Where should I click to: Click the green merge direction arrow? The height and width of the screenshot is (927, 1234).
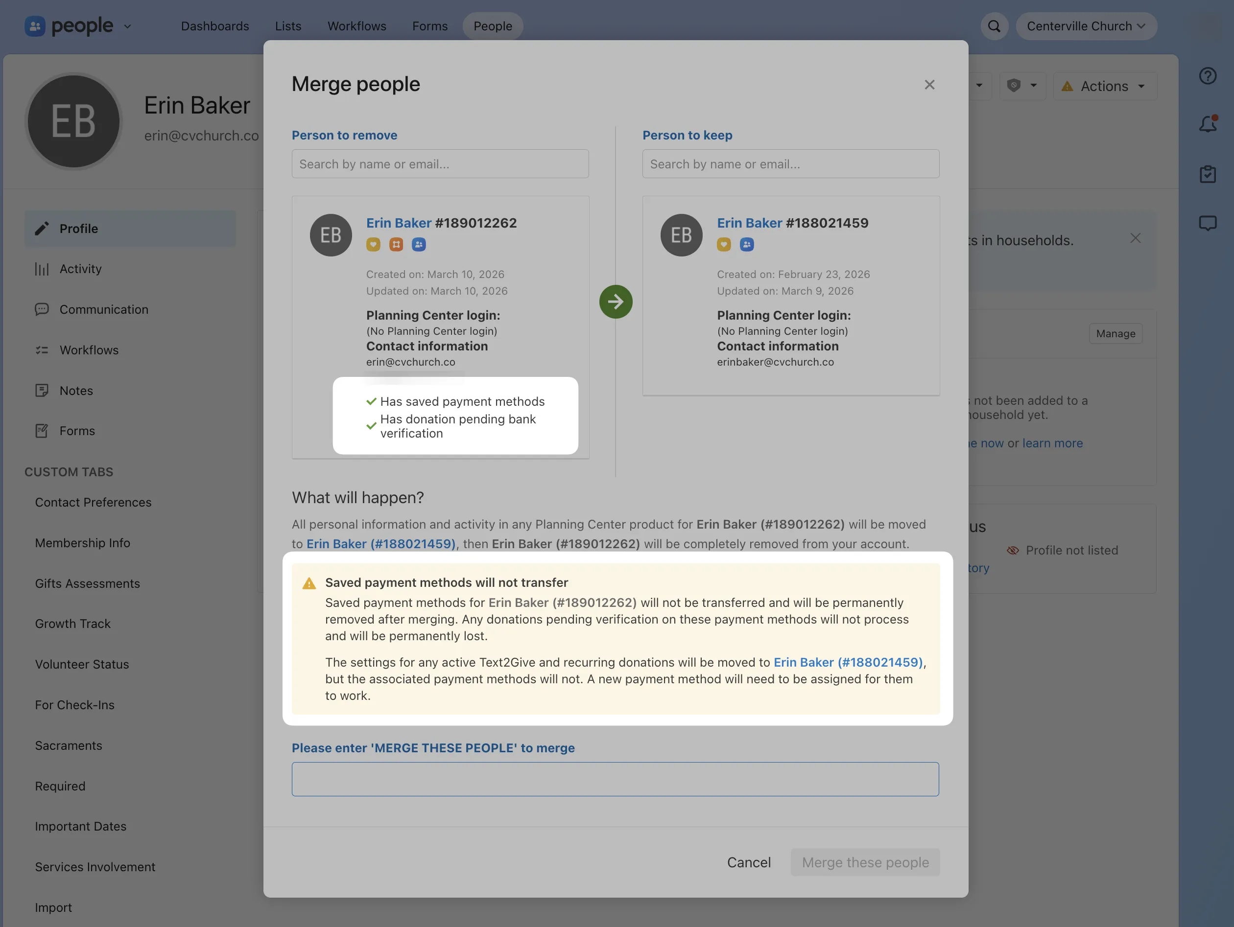616,301
